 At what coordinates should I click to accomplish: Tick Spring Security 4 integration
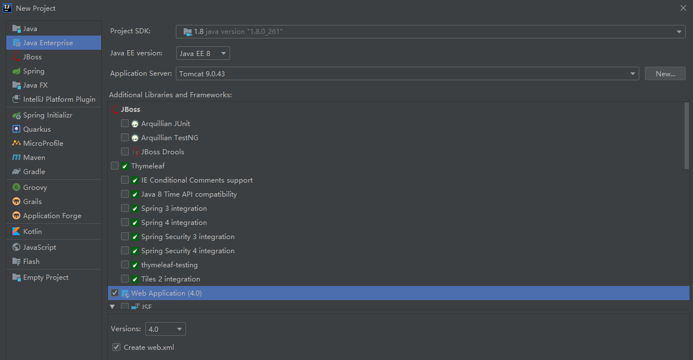125,250
